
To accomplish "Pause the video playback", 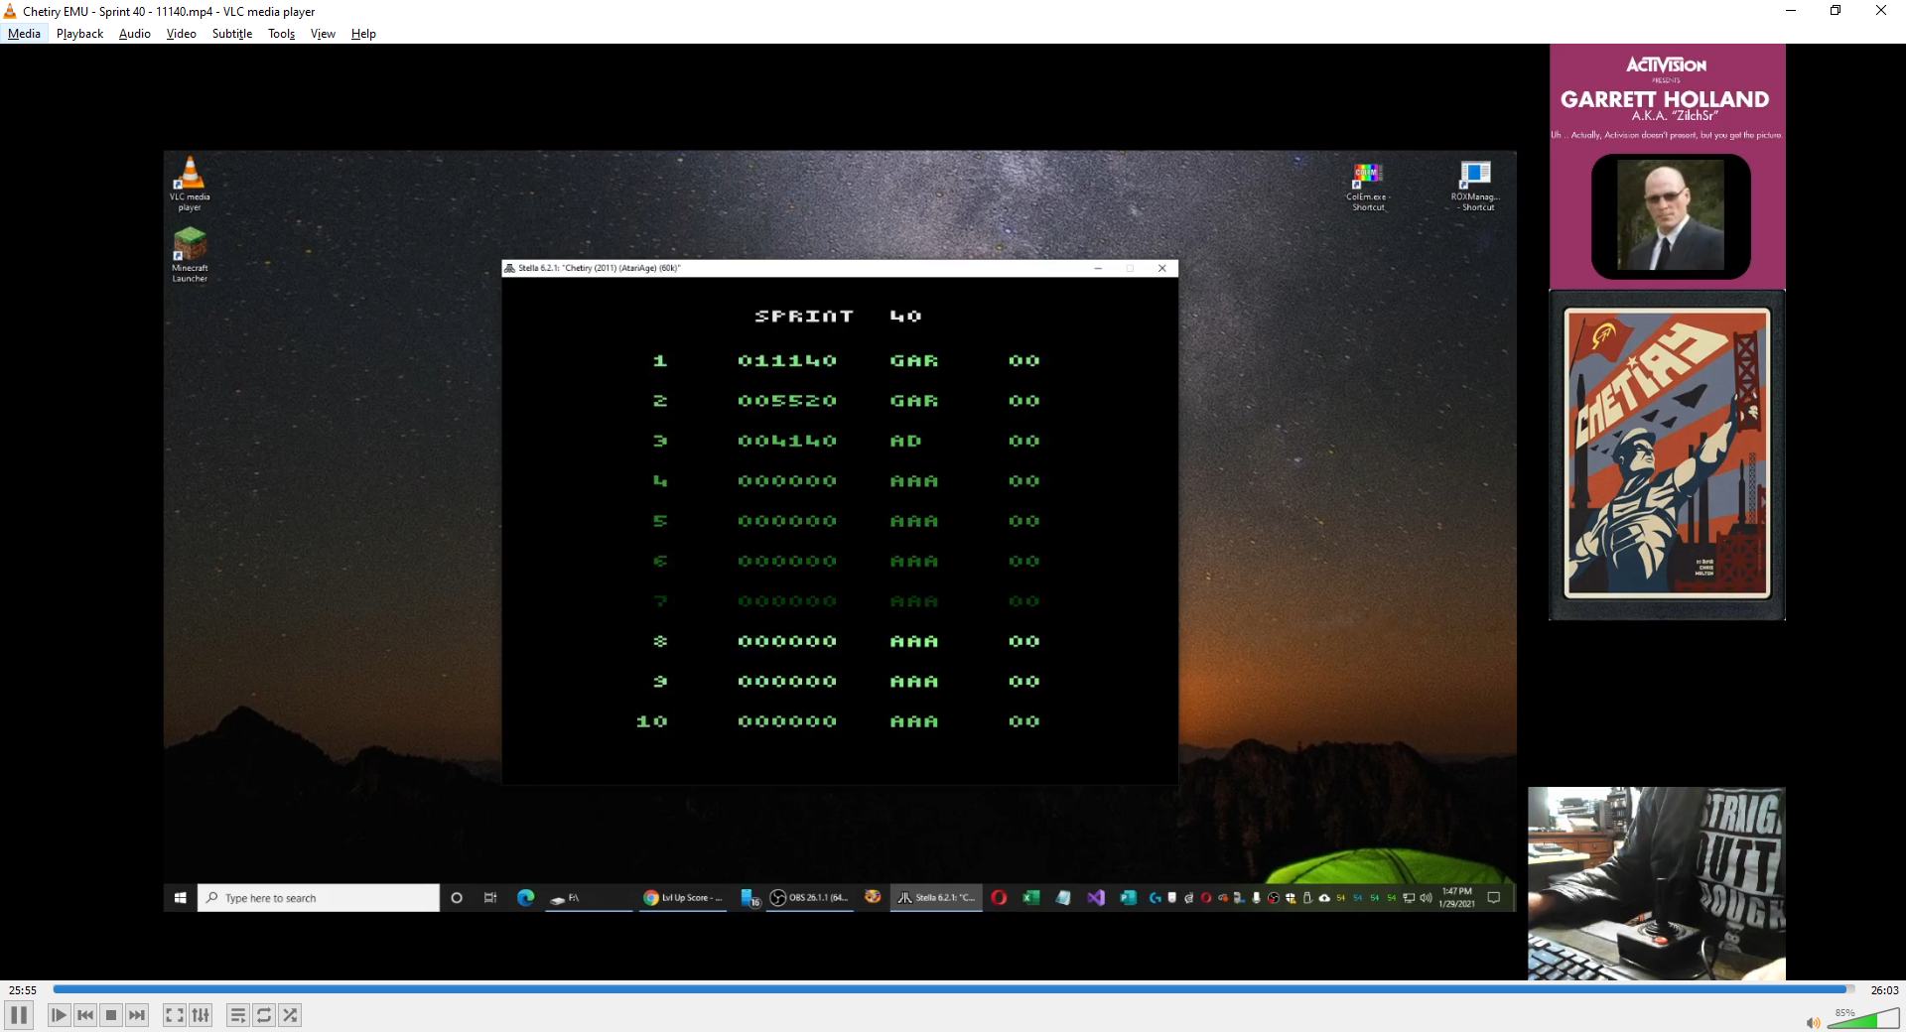I will 19,1015.
